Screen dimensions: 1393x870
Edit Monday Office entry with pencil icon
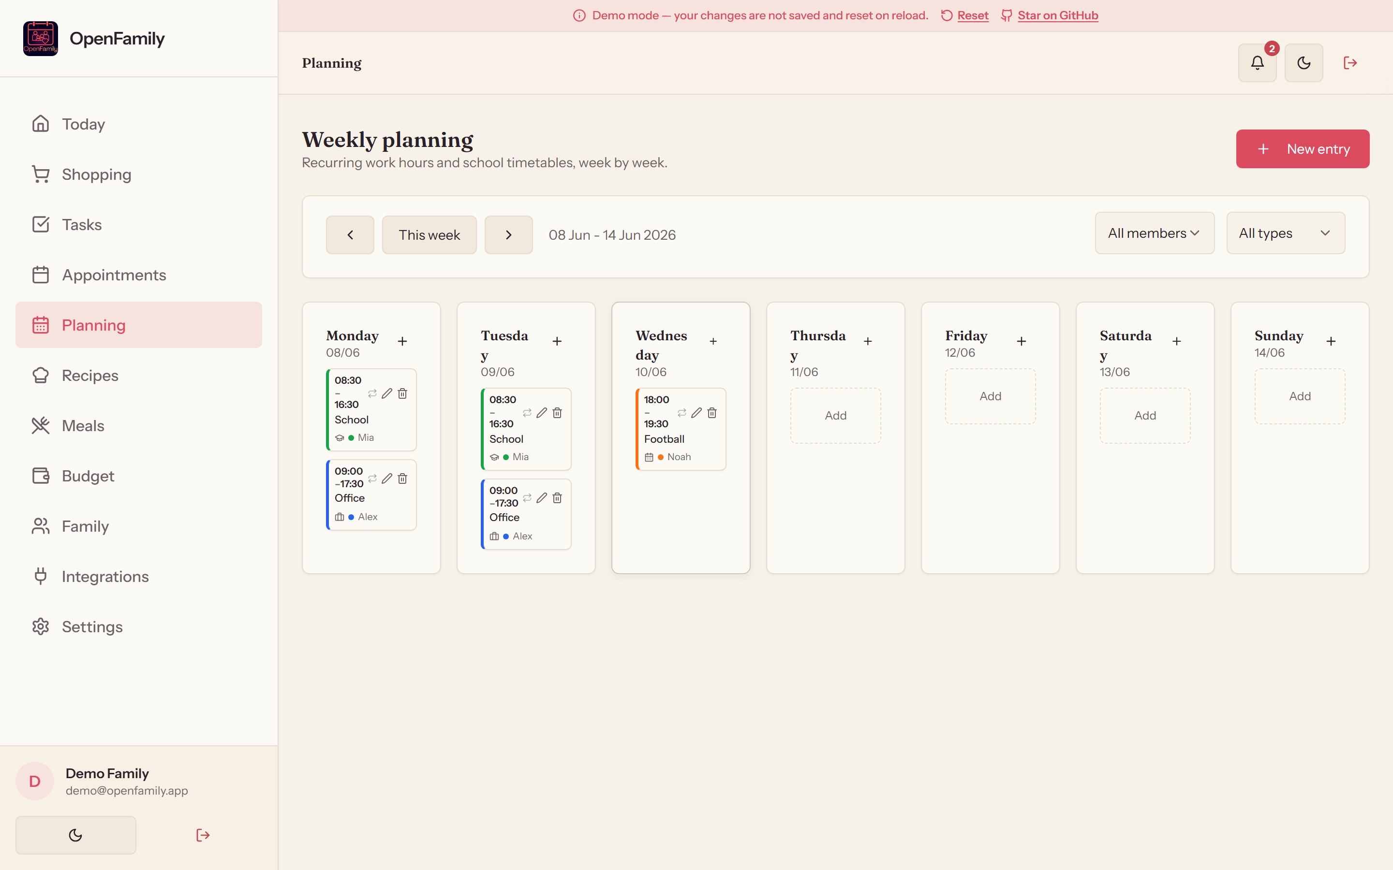[x=387, y=478]
